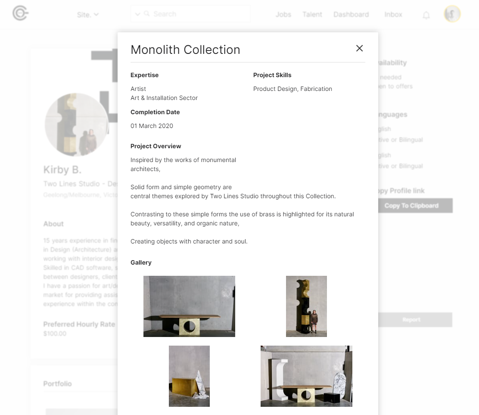Click the site logo icon
The image size is (479, 415).
(21, 13)
